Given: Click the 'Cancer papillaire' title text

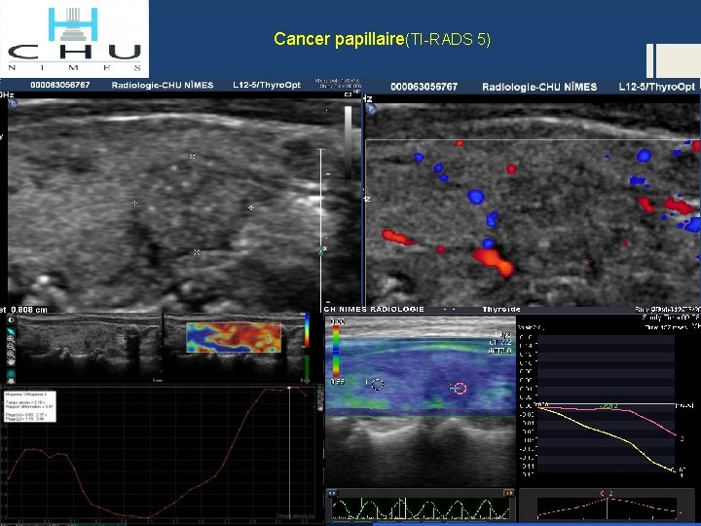Looking at the screenshot, I should [x=339, y=39].
